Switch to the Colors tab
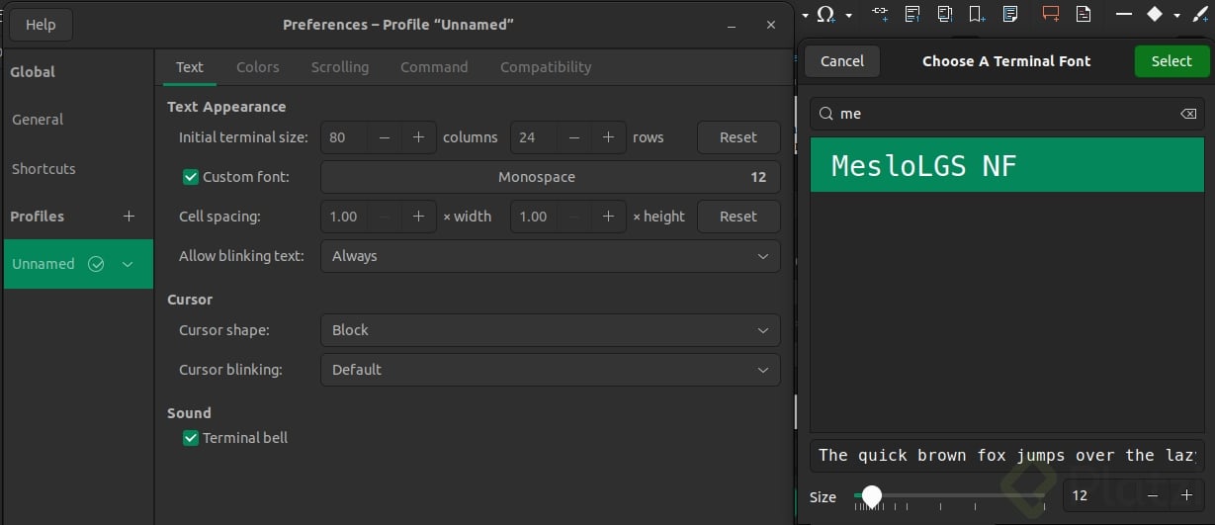 (257, 67)
